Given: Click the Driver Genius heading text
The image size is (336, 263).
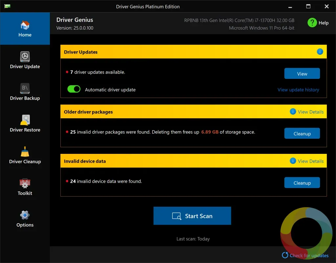Looking at the screenshot, I should click(74, 20).
